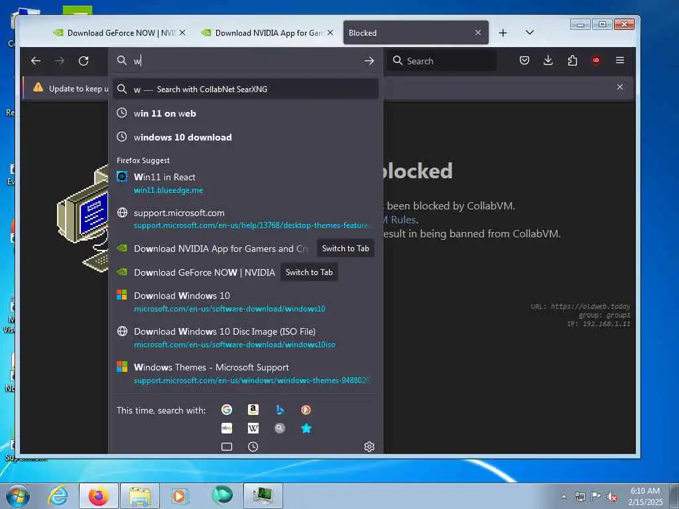Open the taskbar clock and date
Viewport: 679px width, 509px height.
[x=645, y=496]
